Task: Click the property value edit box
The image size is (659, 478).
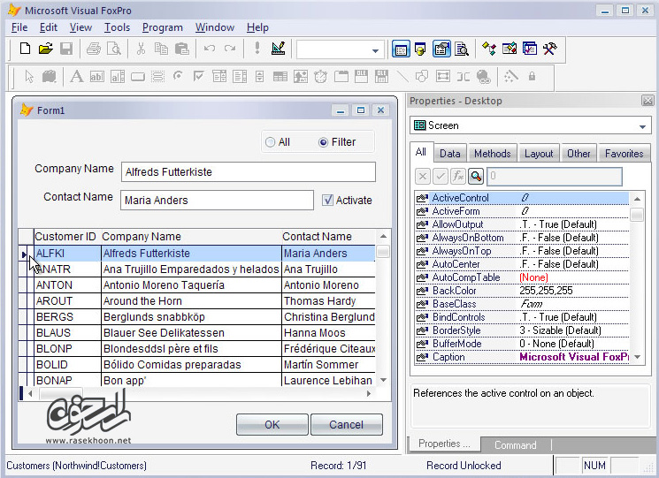Action: [x=555, y=176]
